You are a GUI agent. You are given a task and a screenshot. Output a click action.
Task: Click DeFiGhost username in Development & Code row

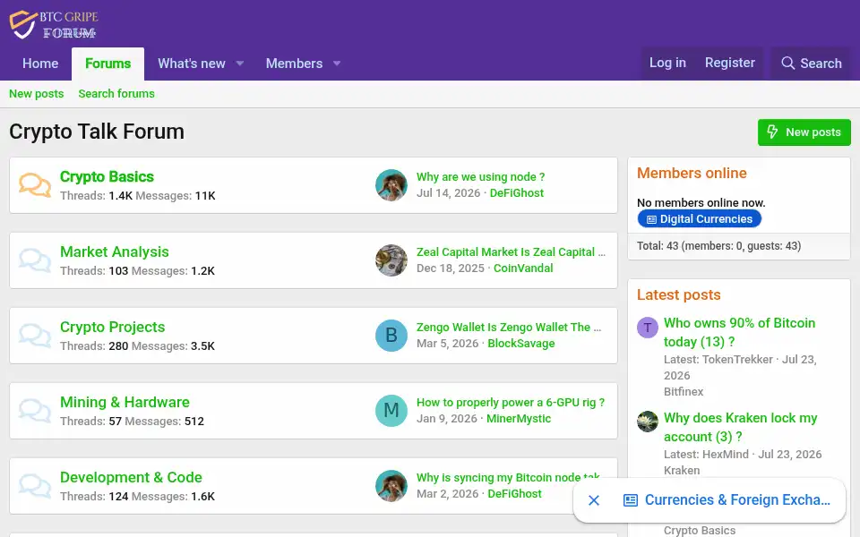pyautogui.click(x=514, y=493)
